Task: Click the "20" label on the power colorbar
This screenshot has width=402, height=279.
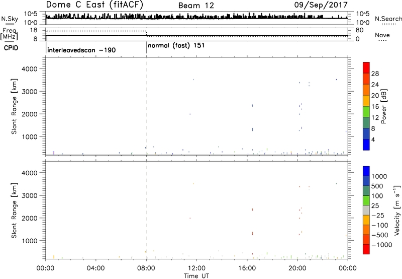Action: point(375,96)
